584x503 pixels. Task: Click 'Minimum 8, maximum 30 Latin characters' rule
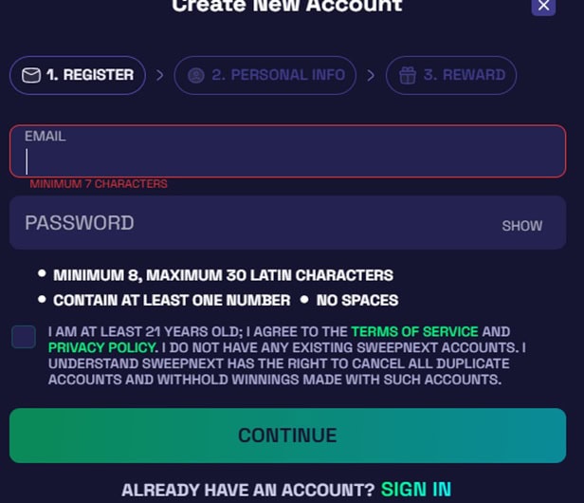pos(223,275)
